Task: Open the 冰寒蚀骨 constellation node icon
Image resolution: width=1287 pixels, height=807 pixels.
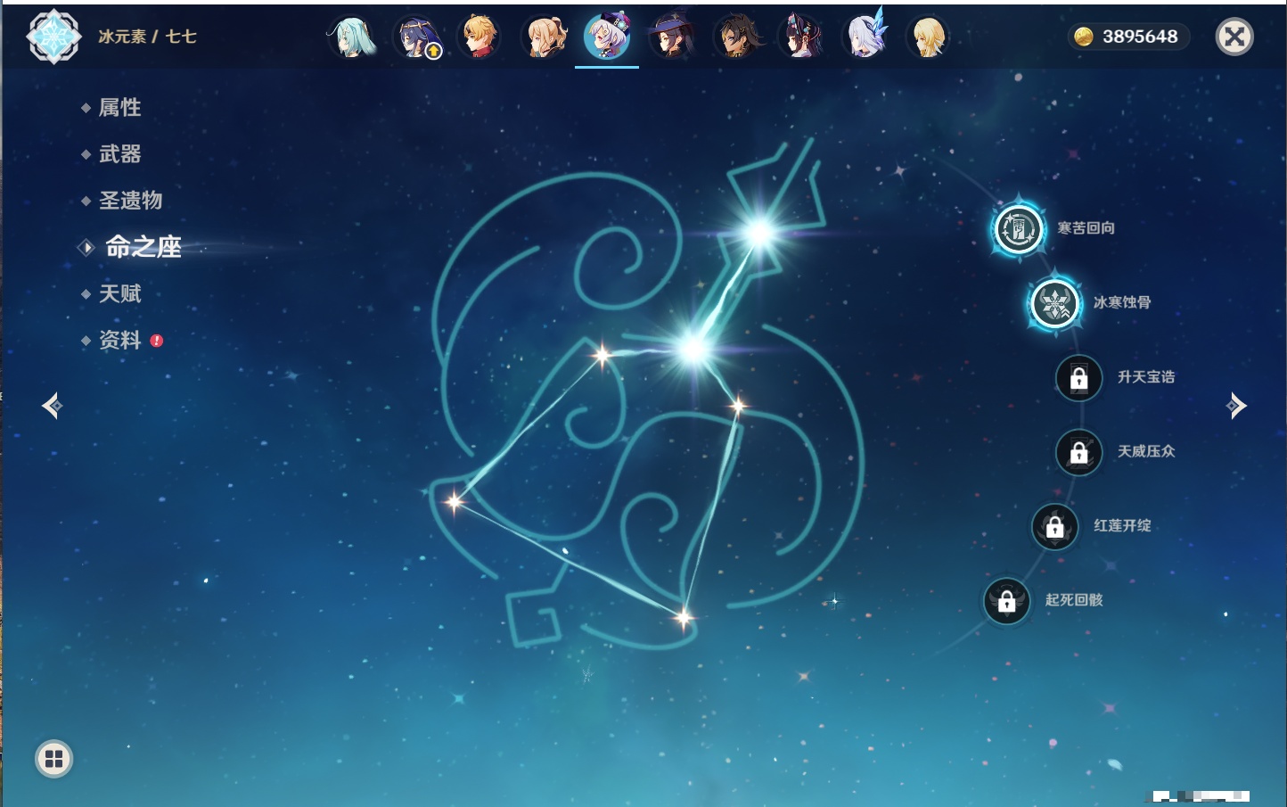Action: pyautogui.click(x=1055, y=303)
